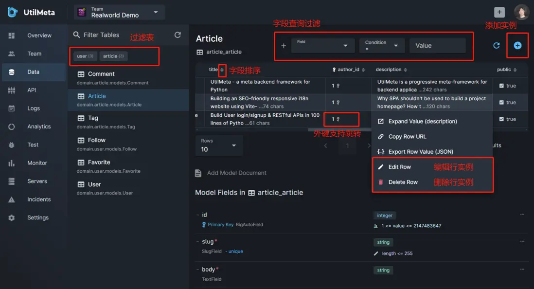Click Add Model Document
Image resolution: width=534 pixels, height=289 pixels.
231,173
